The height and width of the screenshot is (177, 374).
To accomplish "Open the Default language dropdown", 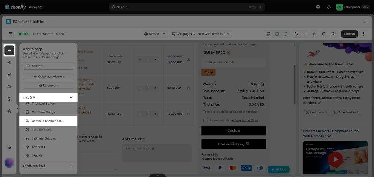I will click(155, 34).
